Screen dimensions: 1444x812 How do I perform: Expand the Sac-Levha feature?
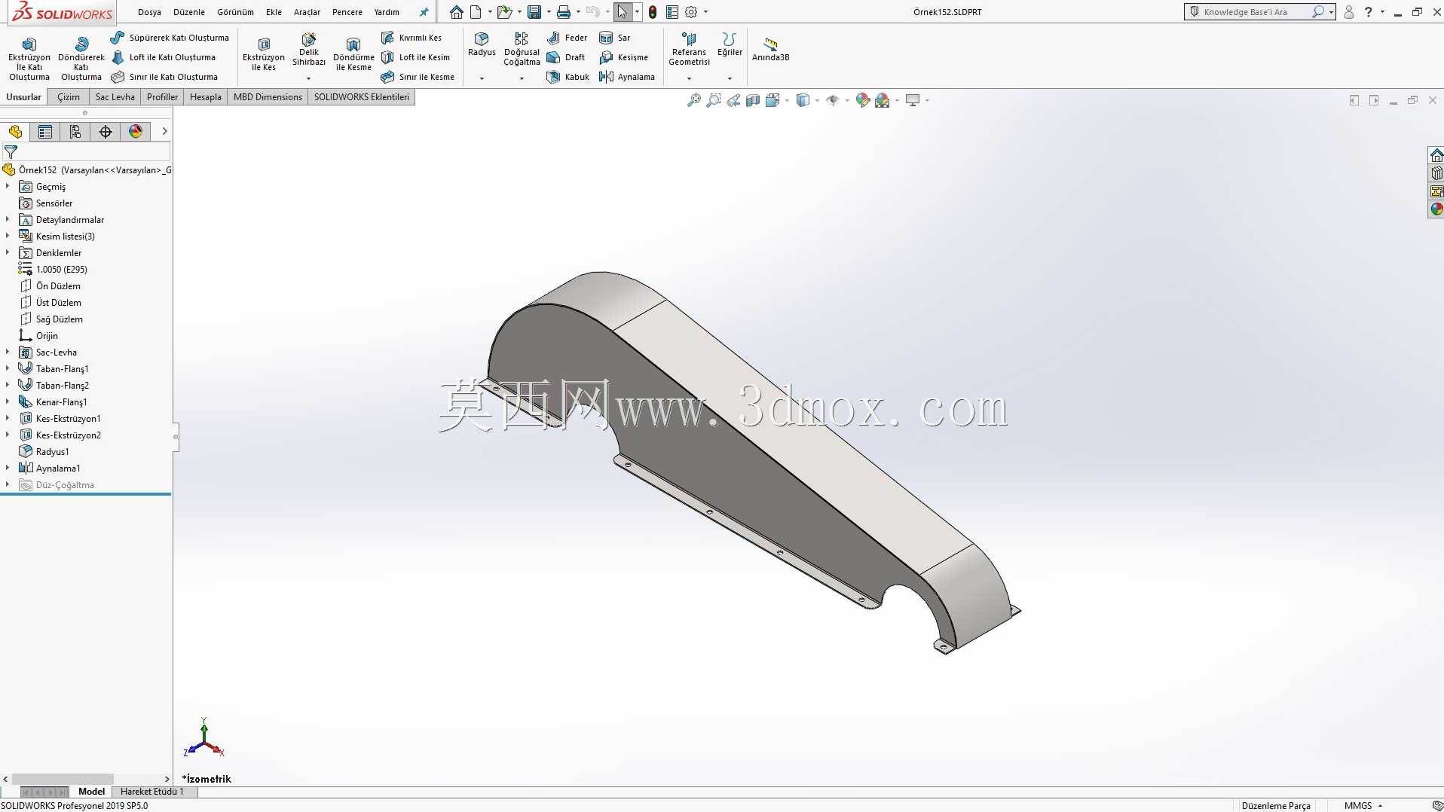(8, 352)
